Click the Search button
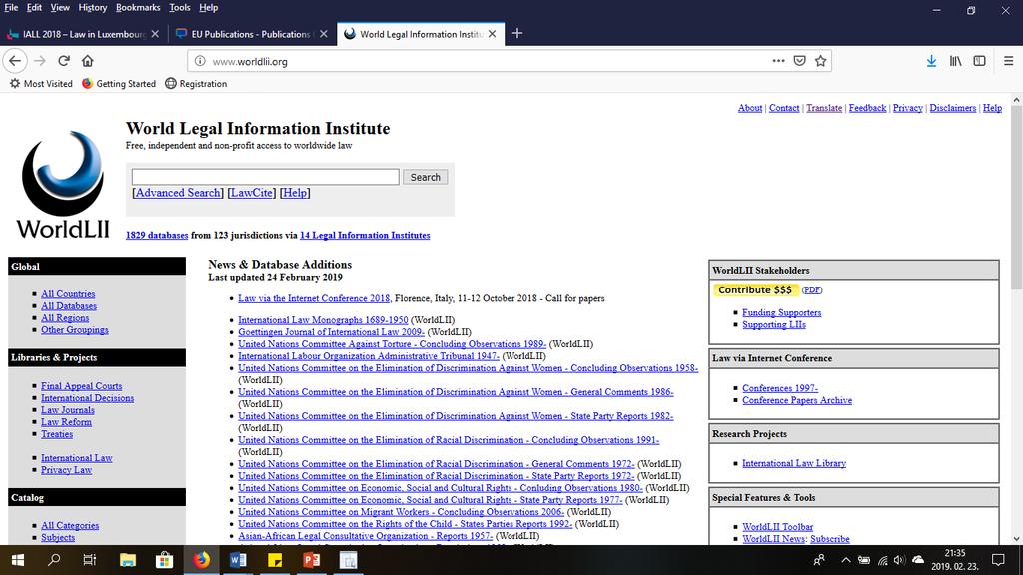1023x575 pixels. coord(425,177)
